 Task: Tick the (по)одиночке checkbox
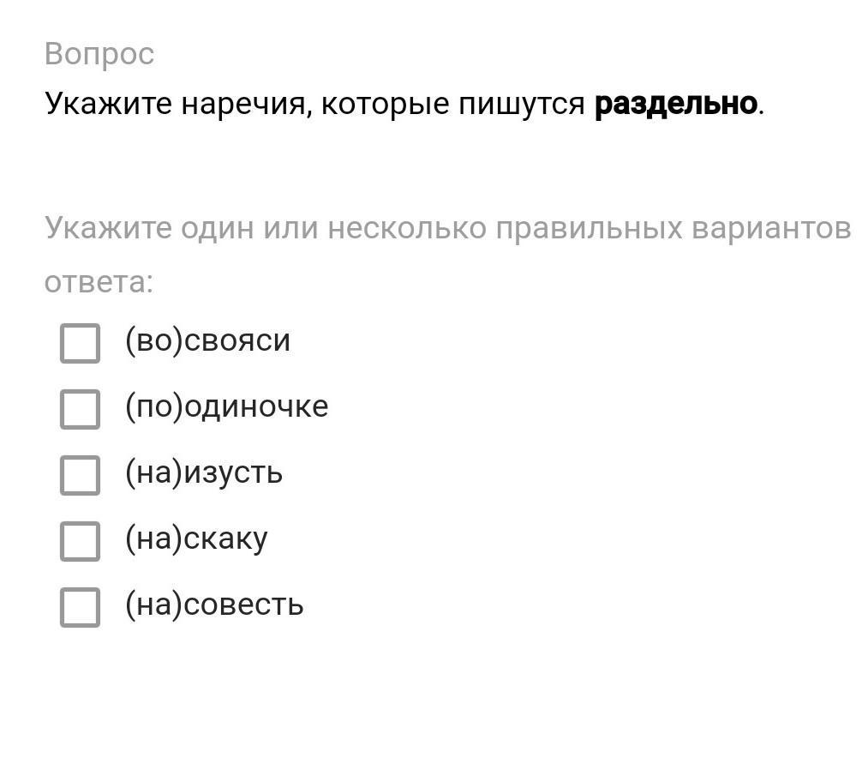point(81,409)
